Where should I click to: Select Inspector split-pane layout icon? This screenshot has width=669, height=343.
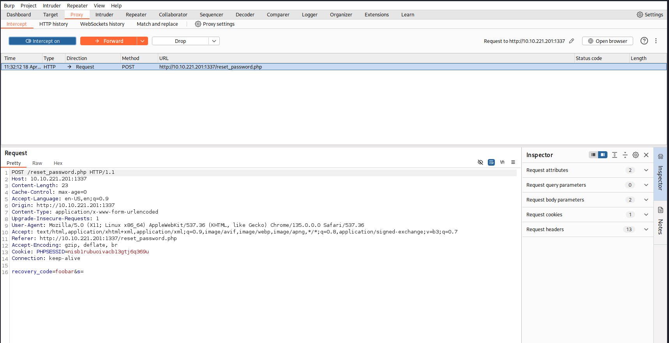pos(603,155)
